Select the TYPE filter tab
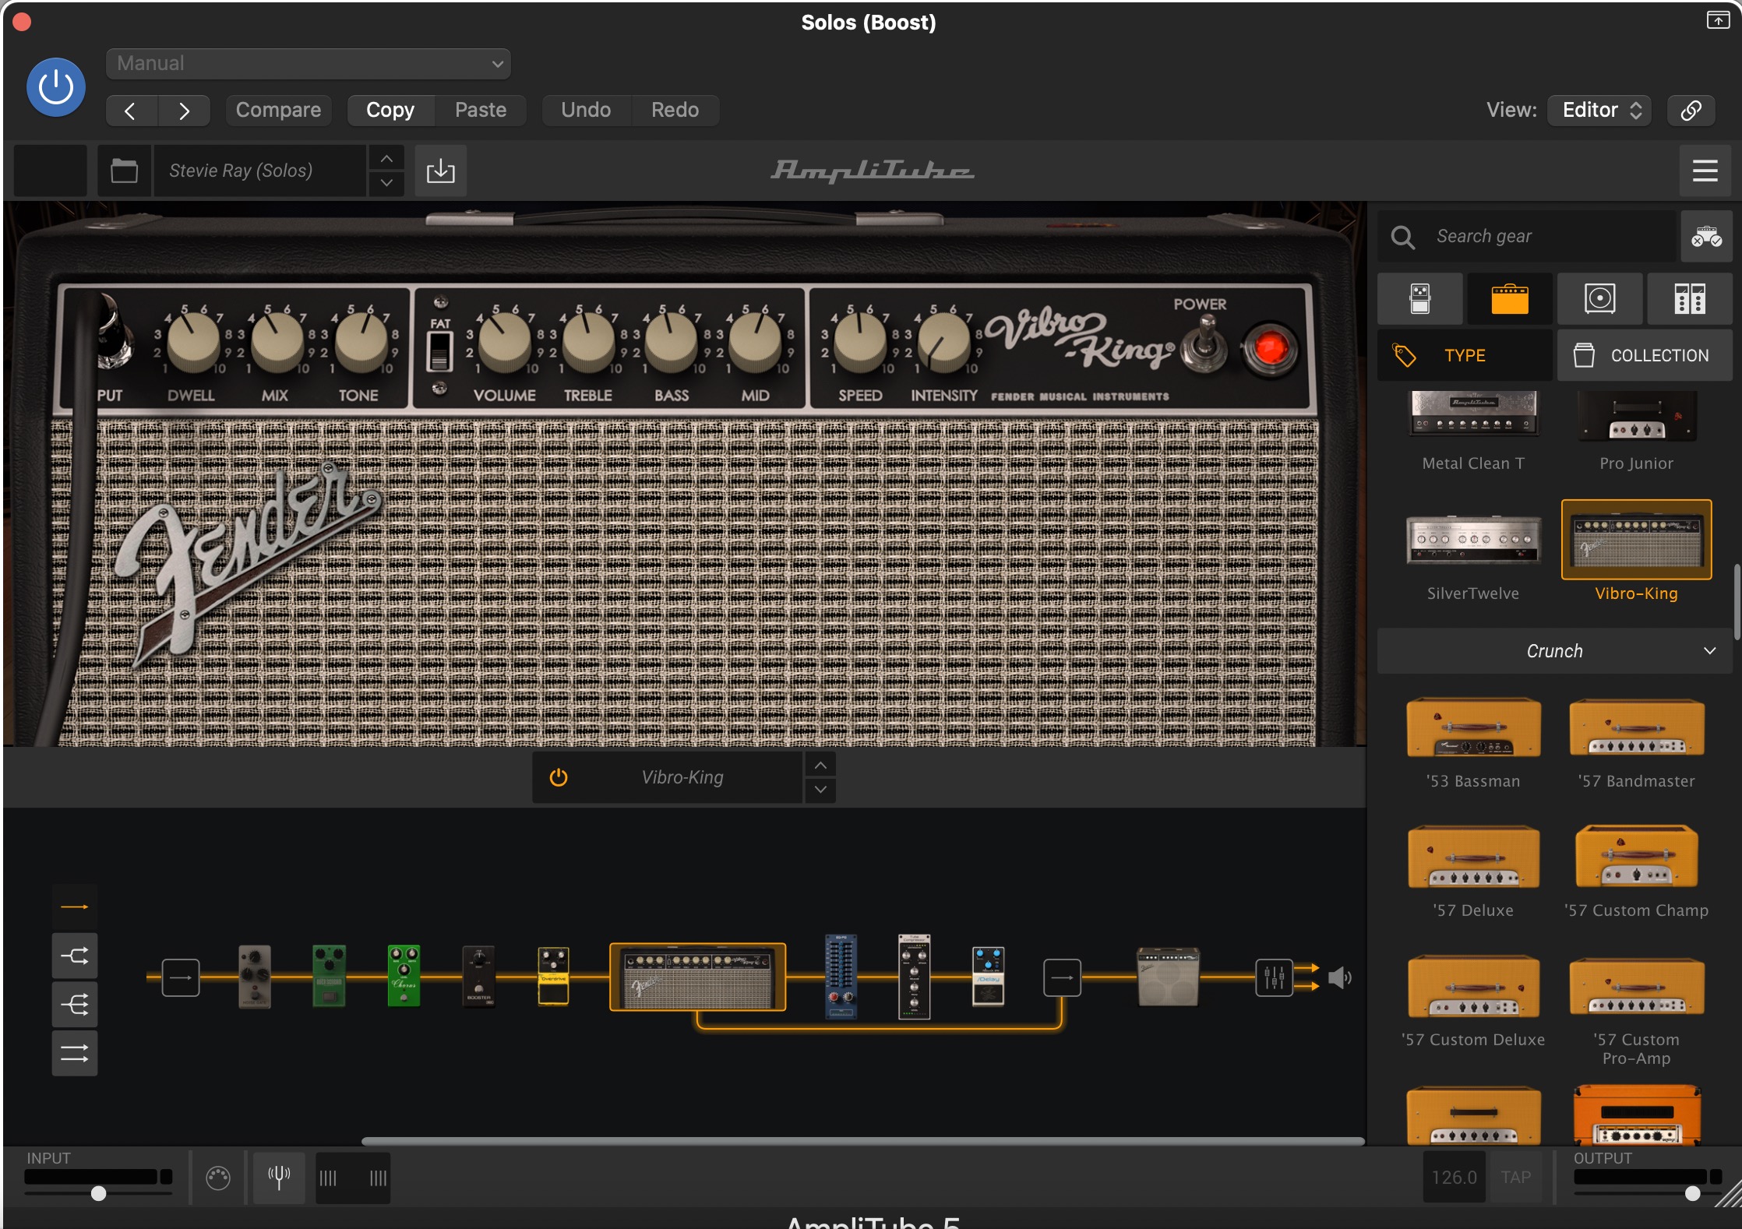The image size is (1742, 1229). 1465,355
